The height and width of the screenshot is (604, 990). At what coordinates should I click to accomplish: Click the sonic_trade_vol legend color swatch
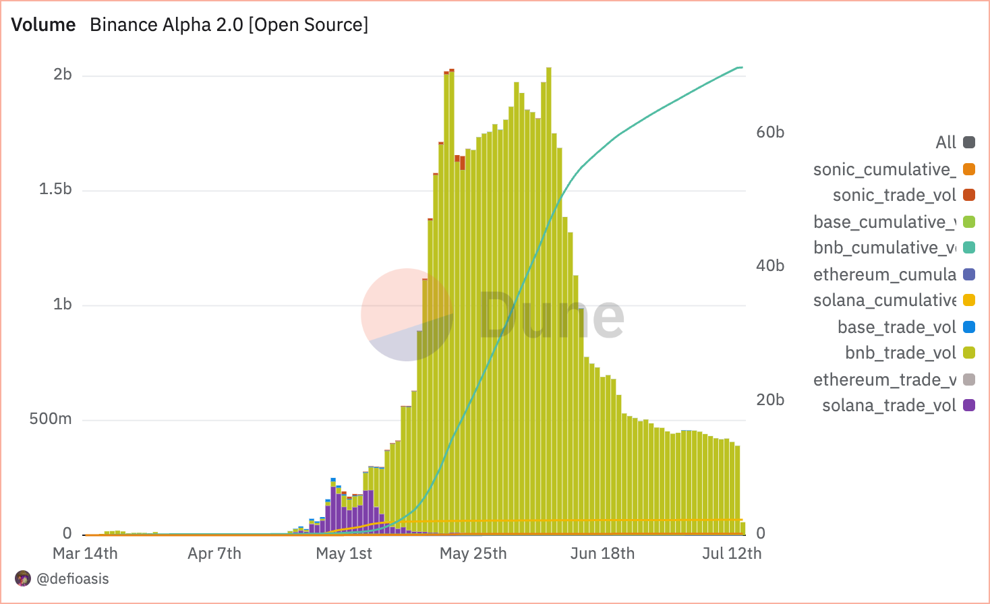point(969,195)
